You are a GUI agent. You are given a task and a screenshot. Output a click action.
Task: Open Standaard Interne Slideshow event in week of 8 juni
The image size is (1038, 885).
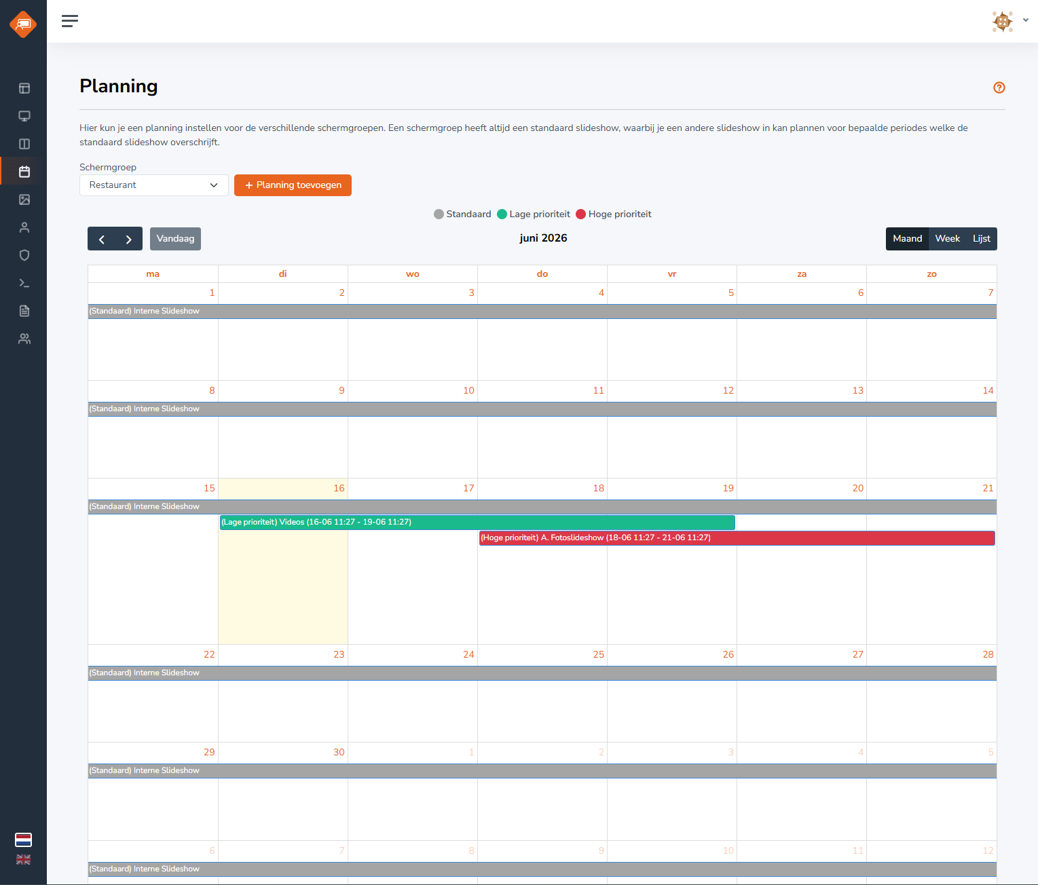click(x=542, y=409)
